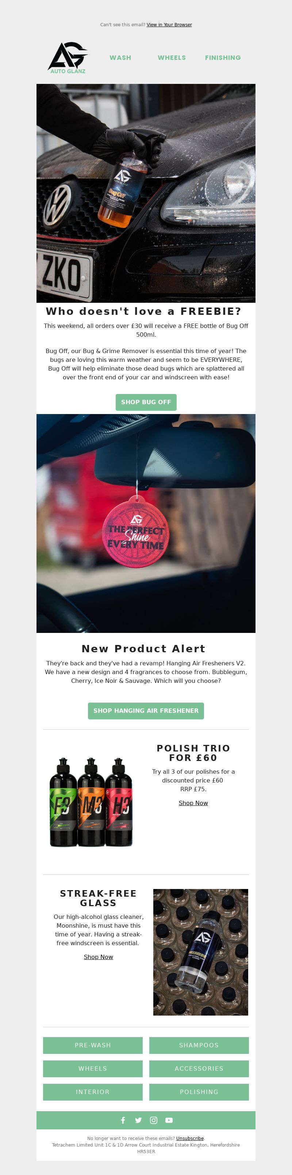The width and height of the screenshot is (292, 1175).
Task: Click SHOP HANGING AIR FRESHENER button
Action: (x=146, y=710)
